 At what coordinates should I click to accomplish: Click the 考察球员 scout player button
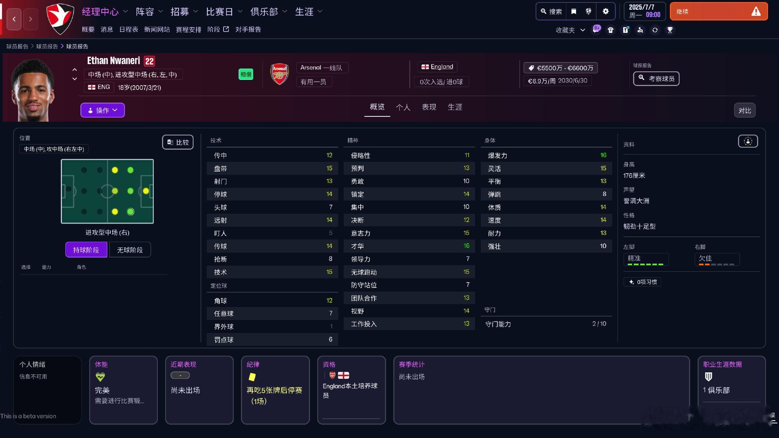pyautogui.click(x=656, y=79)
